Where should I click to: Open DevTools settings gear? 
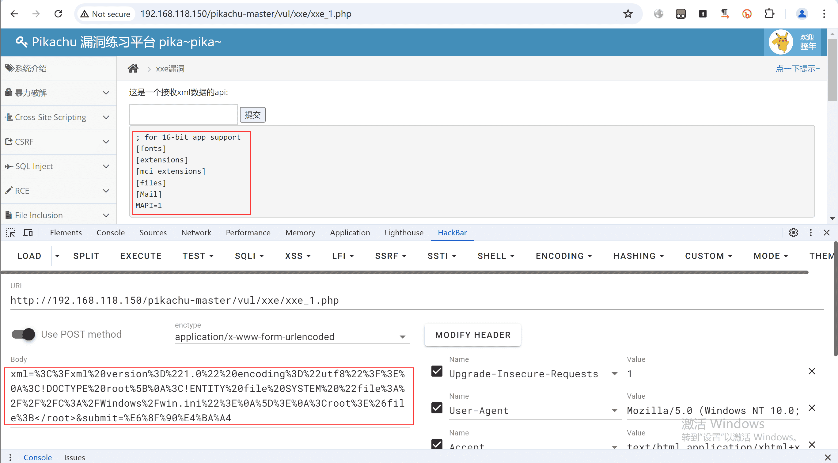(794, 233)
